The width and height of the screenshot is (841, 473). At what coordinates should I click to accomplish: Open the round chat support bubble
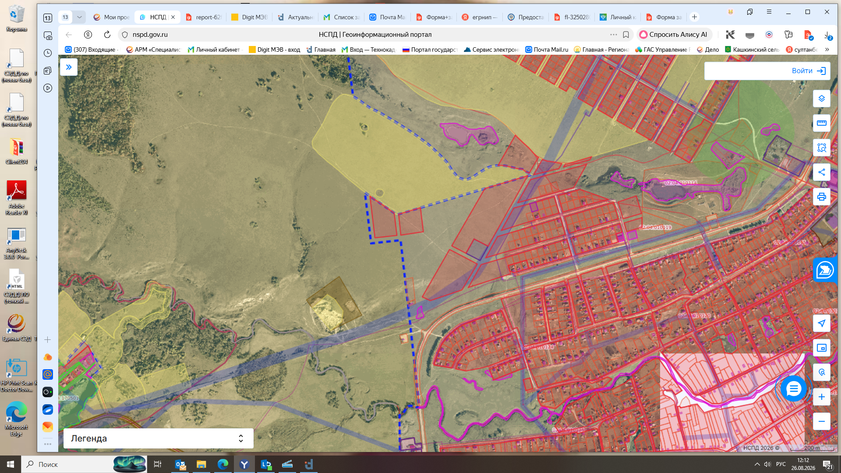coord(793,388)
